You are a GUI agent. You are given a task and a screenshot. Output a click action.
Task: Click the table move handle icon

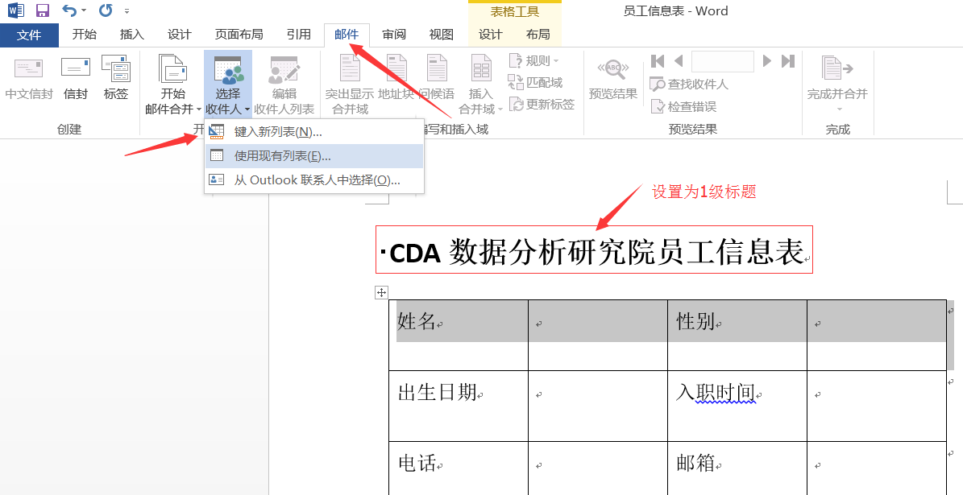(x=381, y=293)
